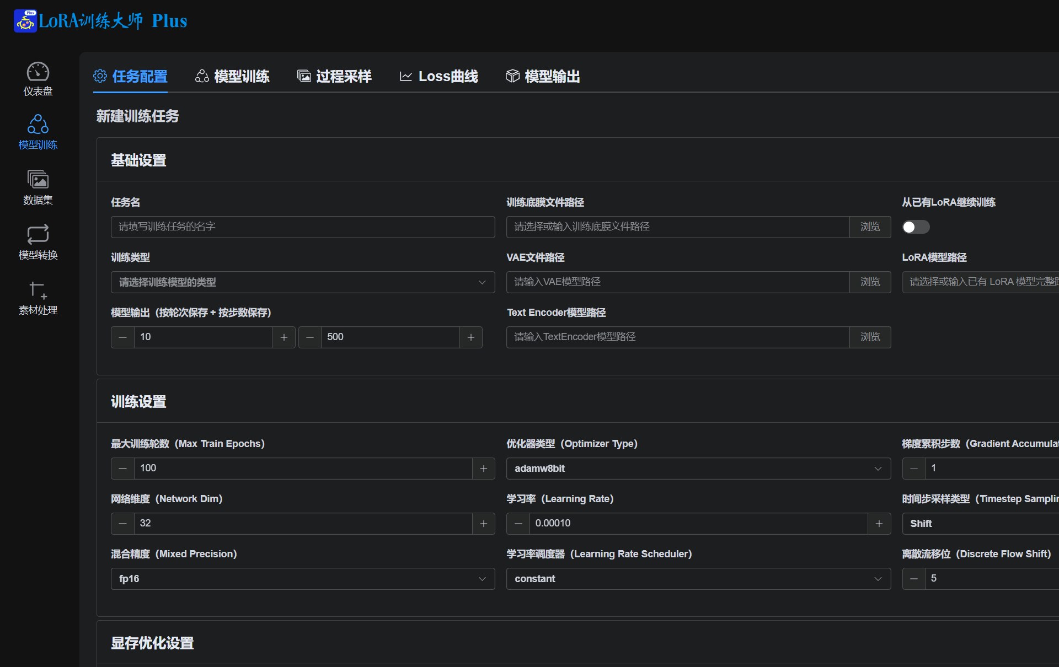Click the VAE模型路径 input field

678,282
